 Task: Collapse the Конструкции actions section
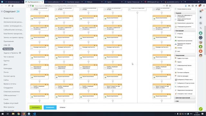[x=185, y=31]
